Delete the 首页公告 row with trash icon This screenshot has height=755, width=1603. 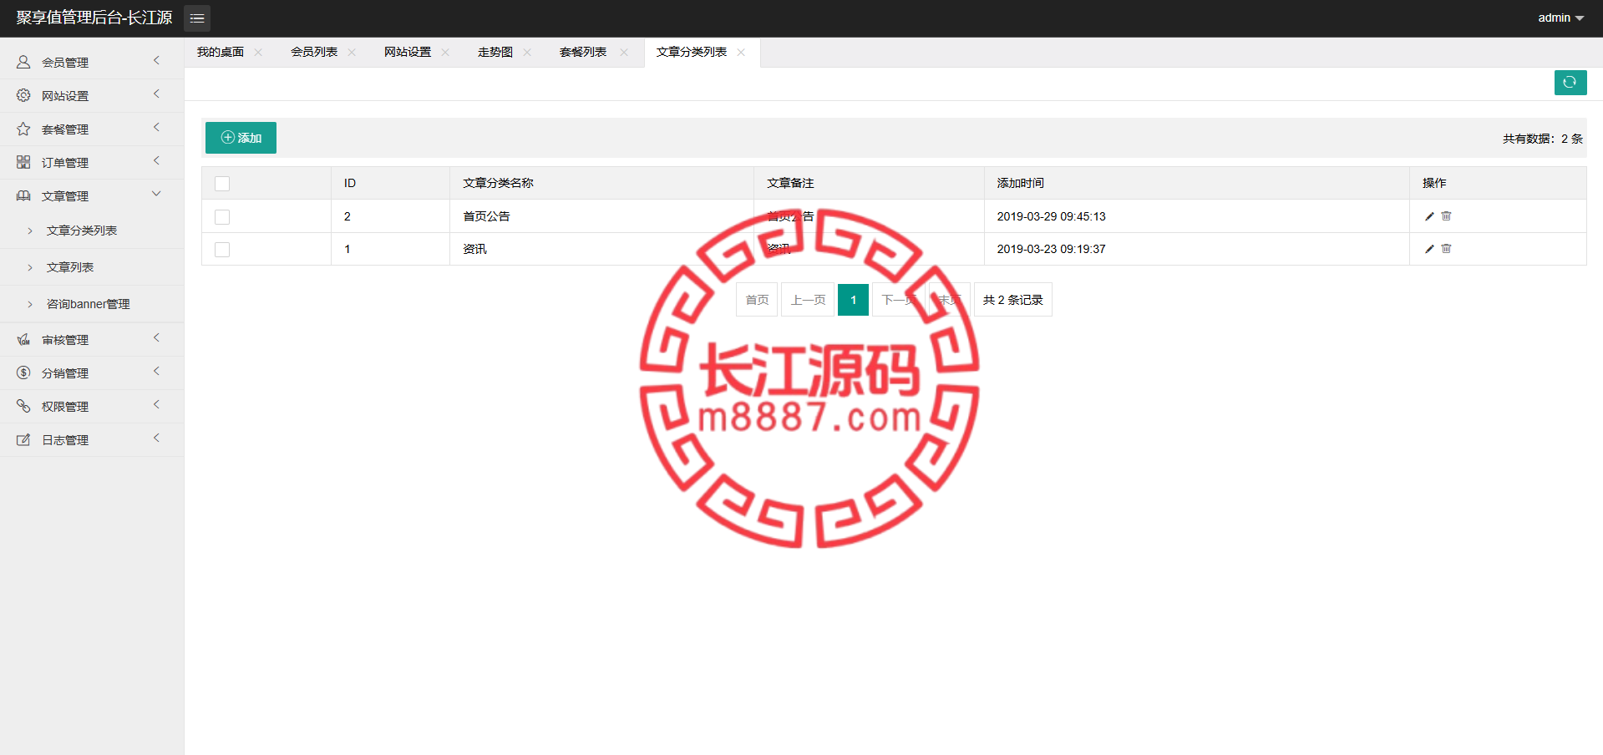point(1447,216)
